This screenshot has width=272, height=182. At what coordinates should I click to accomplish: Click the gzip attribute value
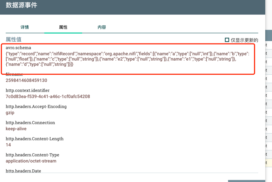coord(10,113)
